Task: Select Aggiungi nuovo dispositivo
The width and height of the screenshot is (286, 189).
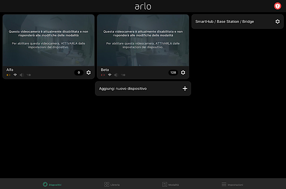Action: point(143,89)
